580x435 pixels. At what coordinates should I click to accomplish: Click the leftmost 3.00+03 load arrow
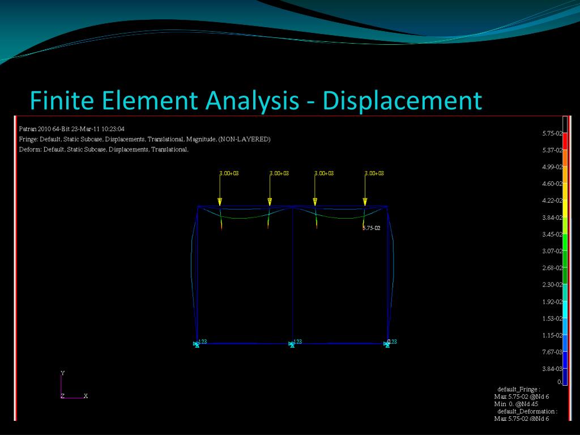220,188
